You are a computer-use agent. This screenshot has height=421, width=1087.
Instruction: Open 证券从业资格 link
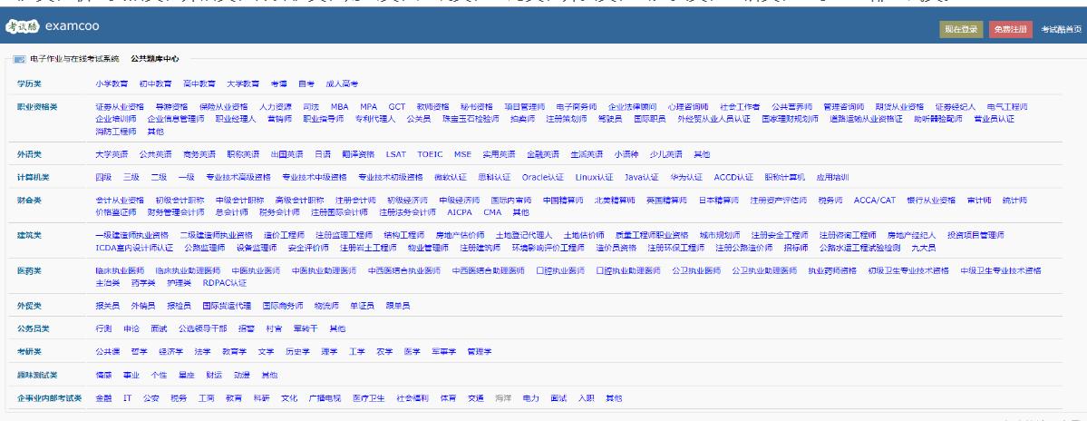(120, 107)
